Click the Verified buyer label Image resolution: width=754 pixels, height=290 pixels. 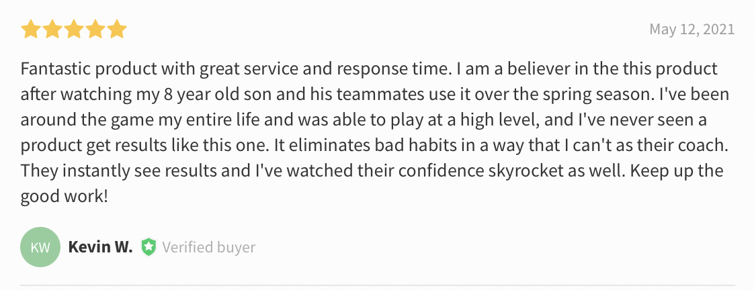tap(209, 247)
